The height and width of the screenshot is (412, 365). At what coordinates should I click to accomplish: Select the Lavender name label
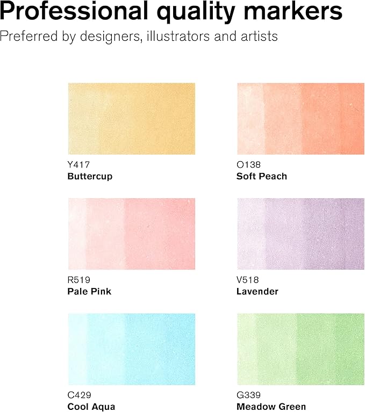(257, 291)
